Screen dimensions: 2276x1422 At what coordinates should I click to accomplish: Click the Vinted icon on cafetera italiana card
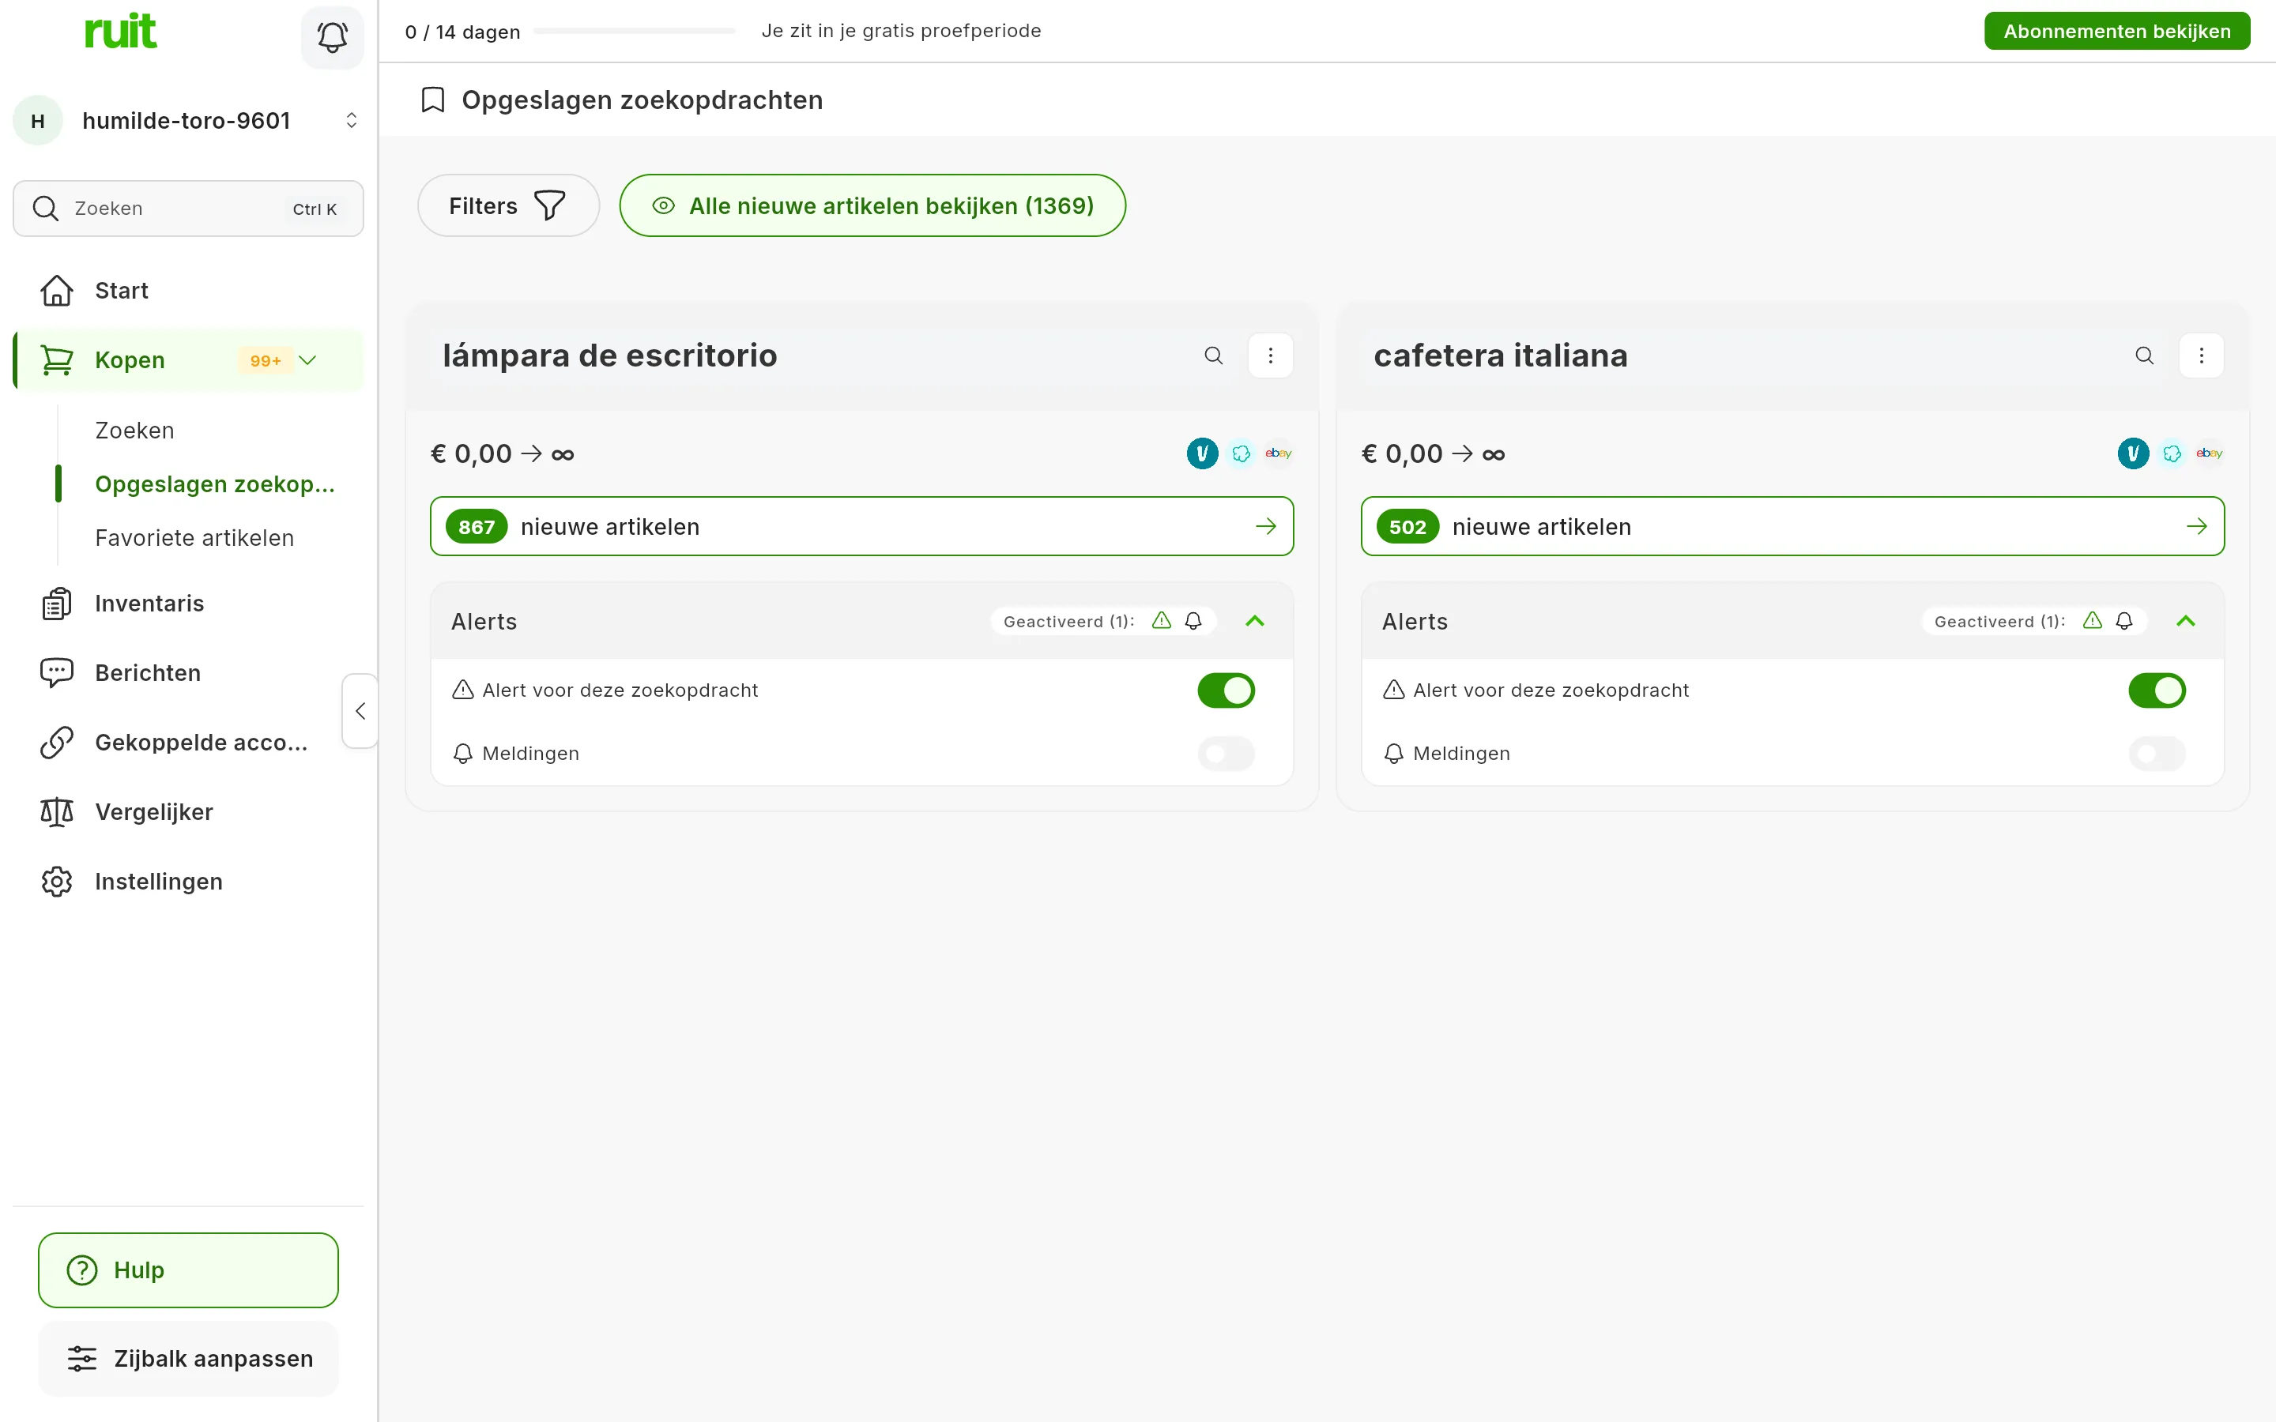(2133, 453)
